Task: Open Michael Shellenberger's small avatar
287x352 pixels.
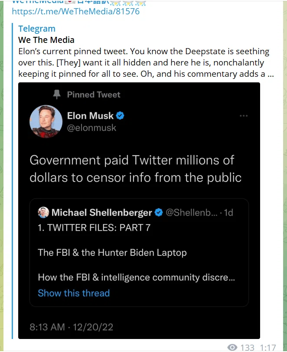Action: [43, 212]
